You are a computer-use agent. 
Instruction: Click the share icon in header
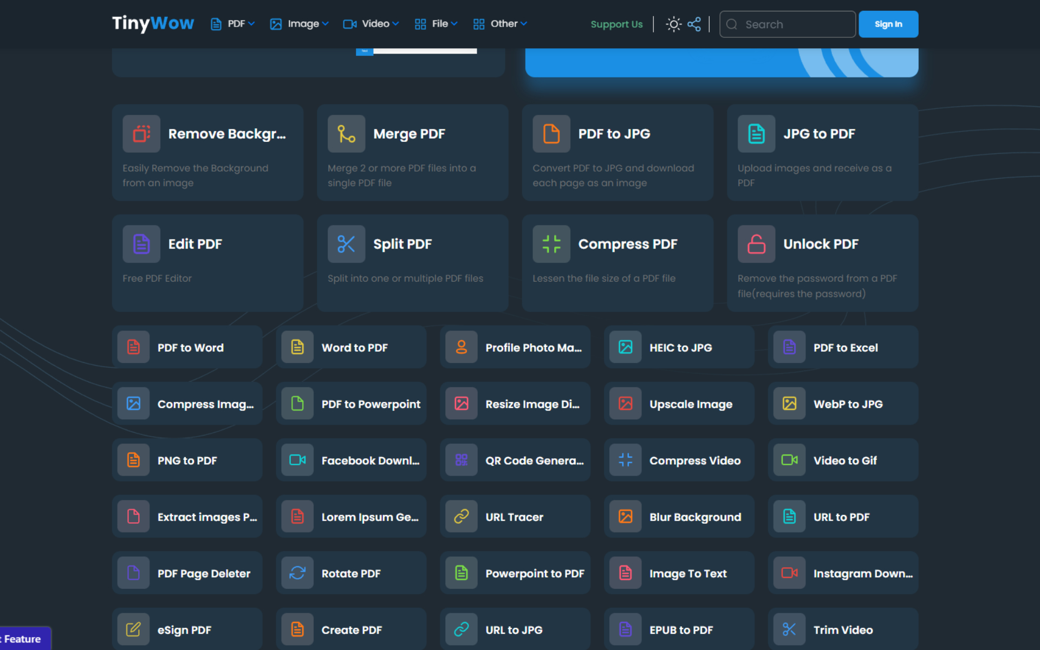coord(694,24)
